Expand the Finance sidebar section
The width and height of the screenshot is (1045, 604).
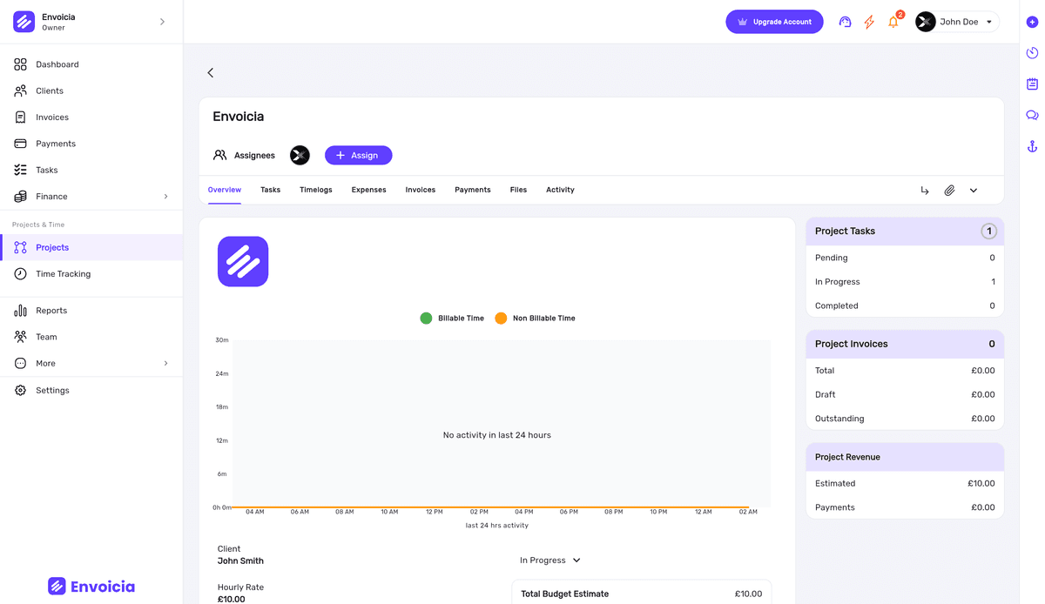click(52, 196)
